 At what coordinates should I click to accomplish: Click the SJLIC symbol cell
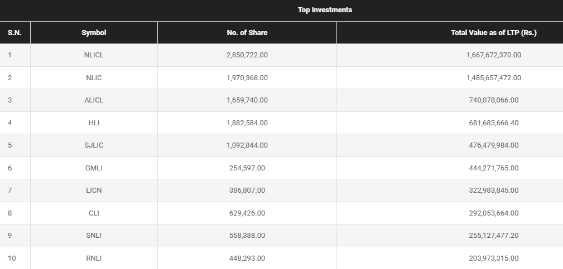94,145
